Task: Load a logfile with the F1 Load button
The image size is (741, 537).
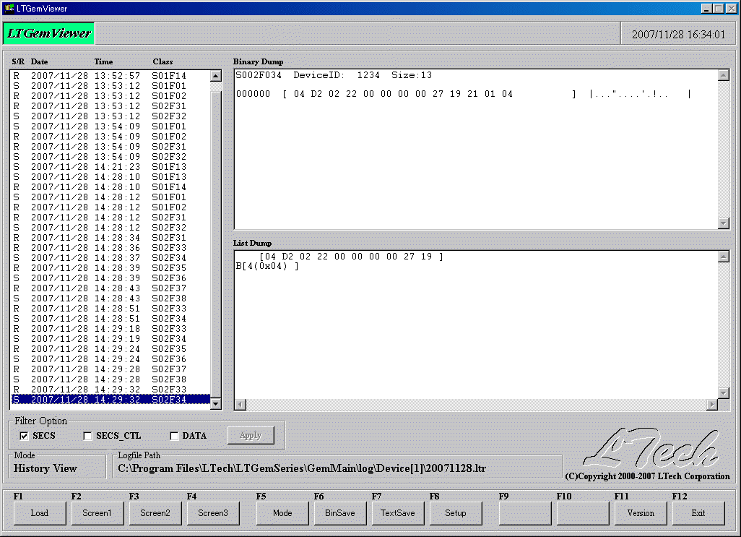Action: (40, 513)
